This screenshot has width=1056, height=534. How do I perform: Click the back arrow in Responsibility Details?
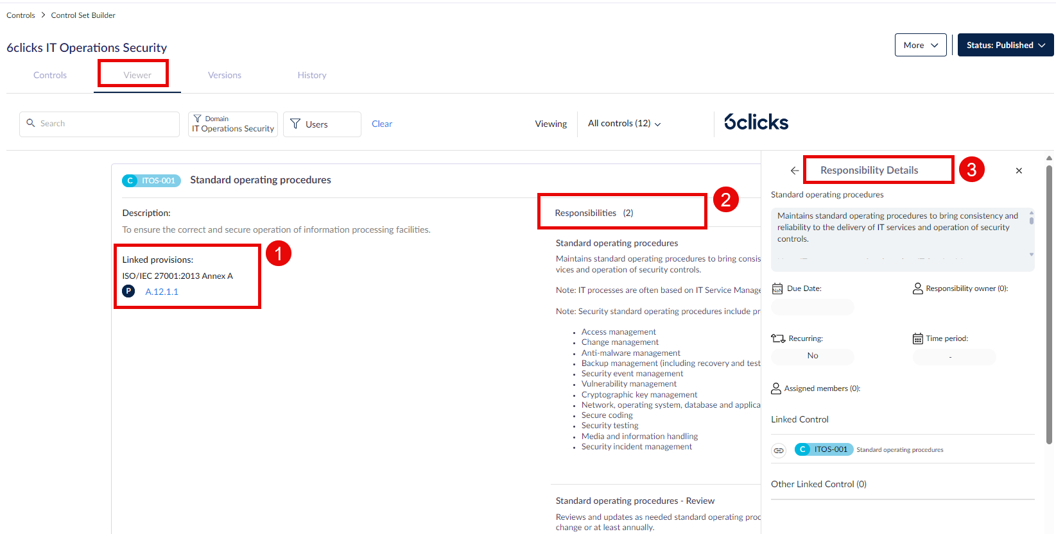point(795,171)
